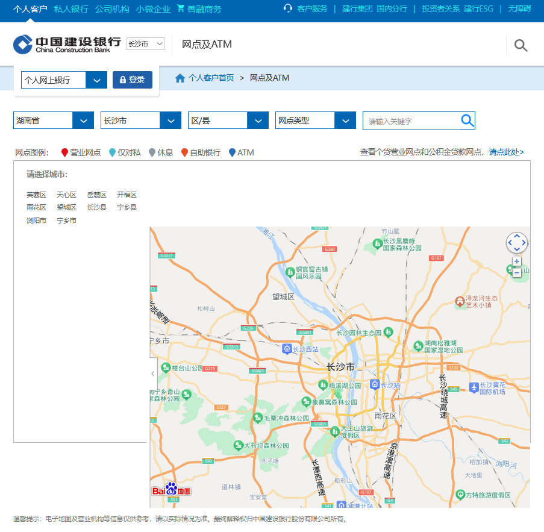Open the 长沙市 city filter dropdown
Image resolution: width=544 pixels, height=532 pixels.
point(141,120)
